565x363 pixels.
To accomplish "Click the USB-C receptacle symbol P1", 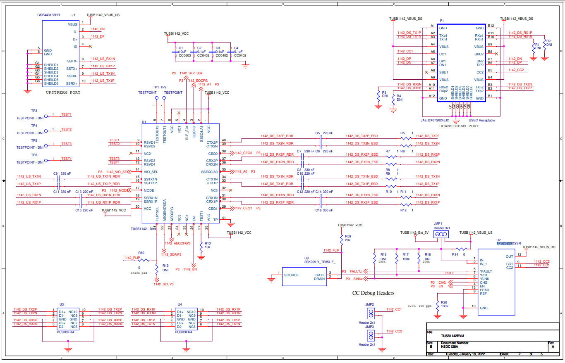I will pos(462,62).
